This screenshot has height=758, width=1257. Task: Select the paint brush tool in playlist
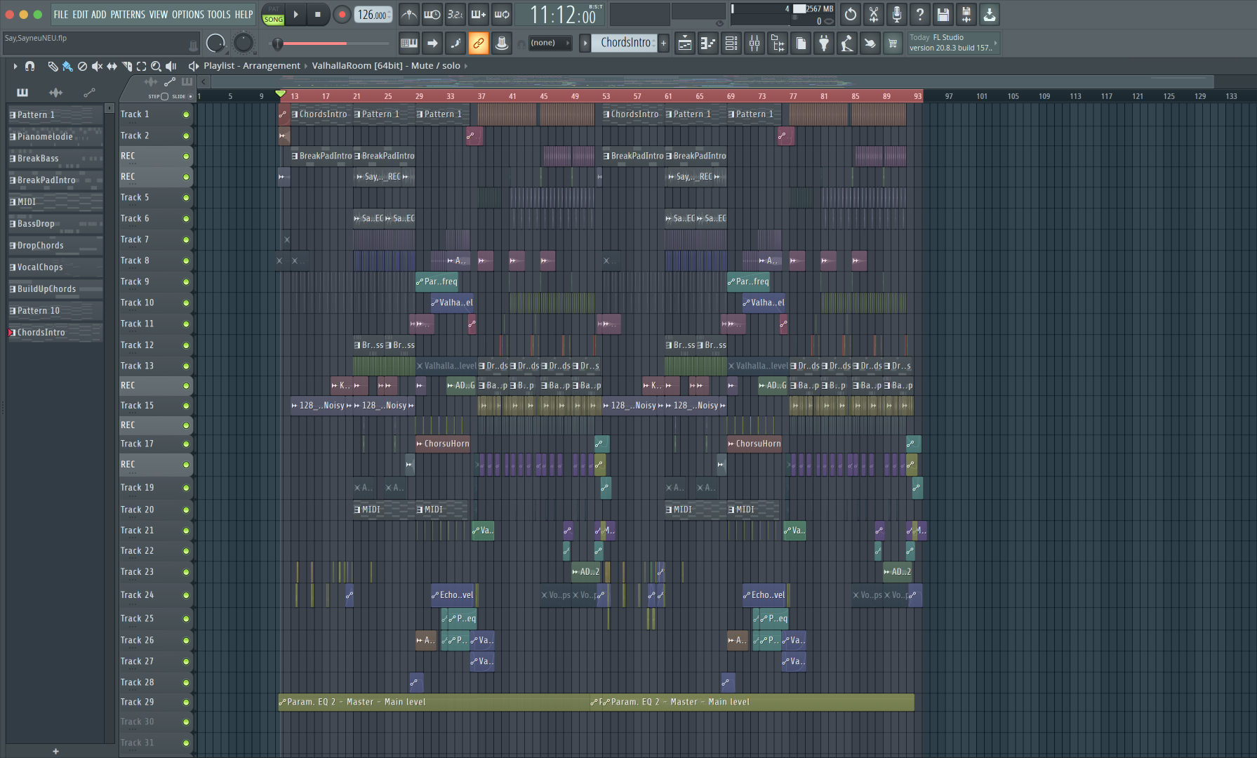(x=67, y=66)
